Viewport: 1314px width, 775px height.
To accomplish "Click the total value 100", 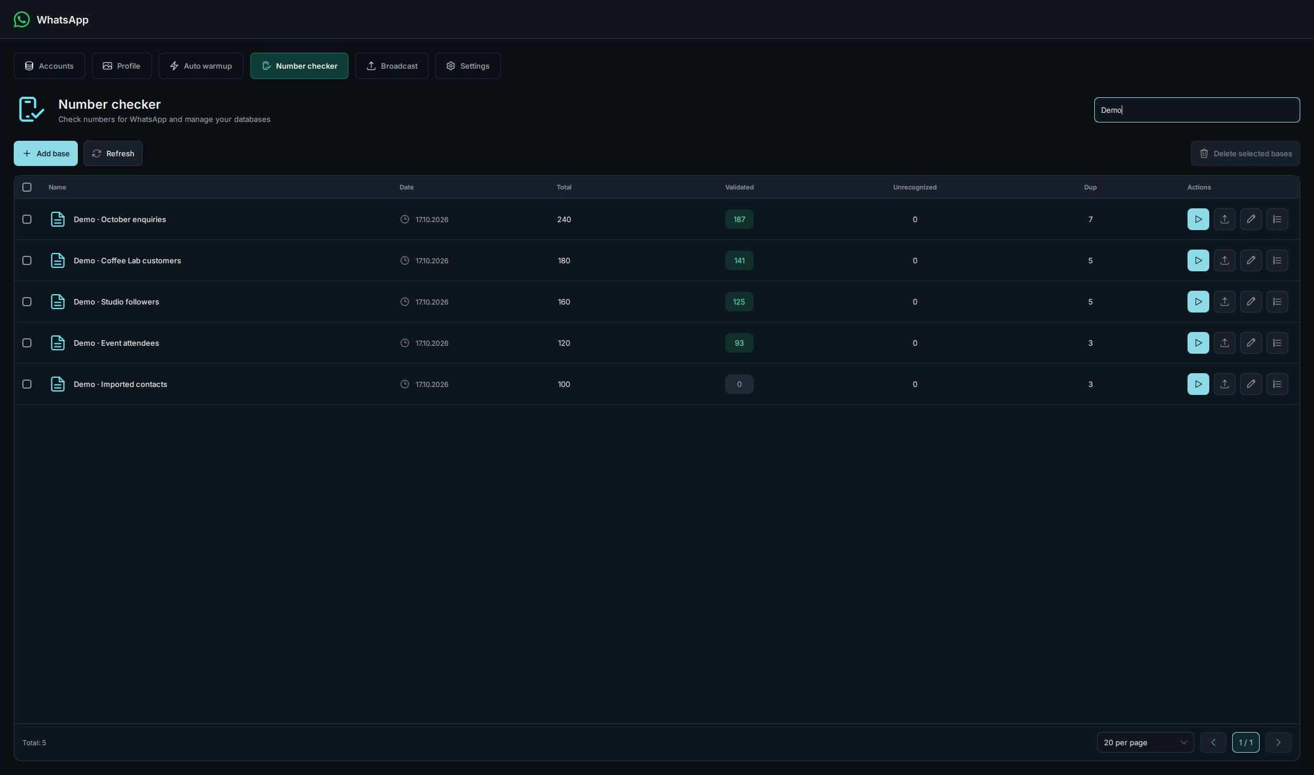I will (x=564, y=384).
